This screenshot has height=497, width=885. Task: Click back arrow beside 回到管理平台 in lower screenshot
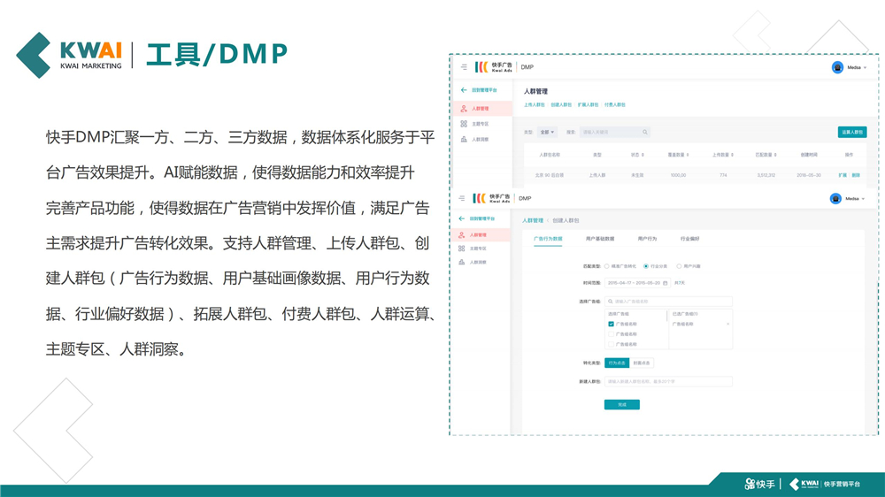click(462, 218)
